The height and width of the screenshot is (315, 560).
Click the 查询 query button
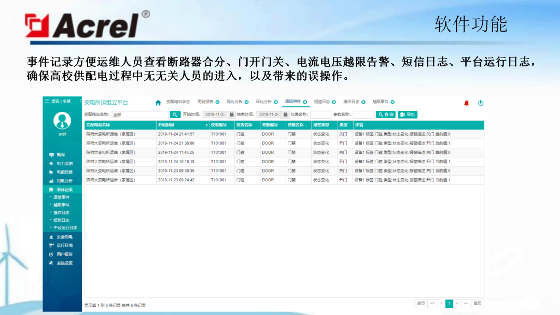(x=386, y=114)
